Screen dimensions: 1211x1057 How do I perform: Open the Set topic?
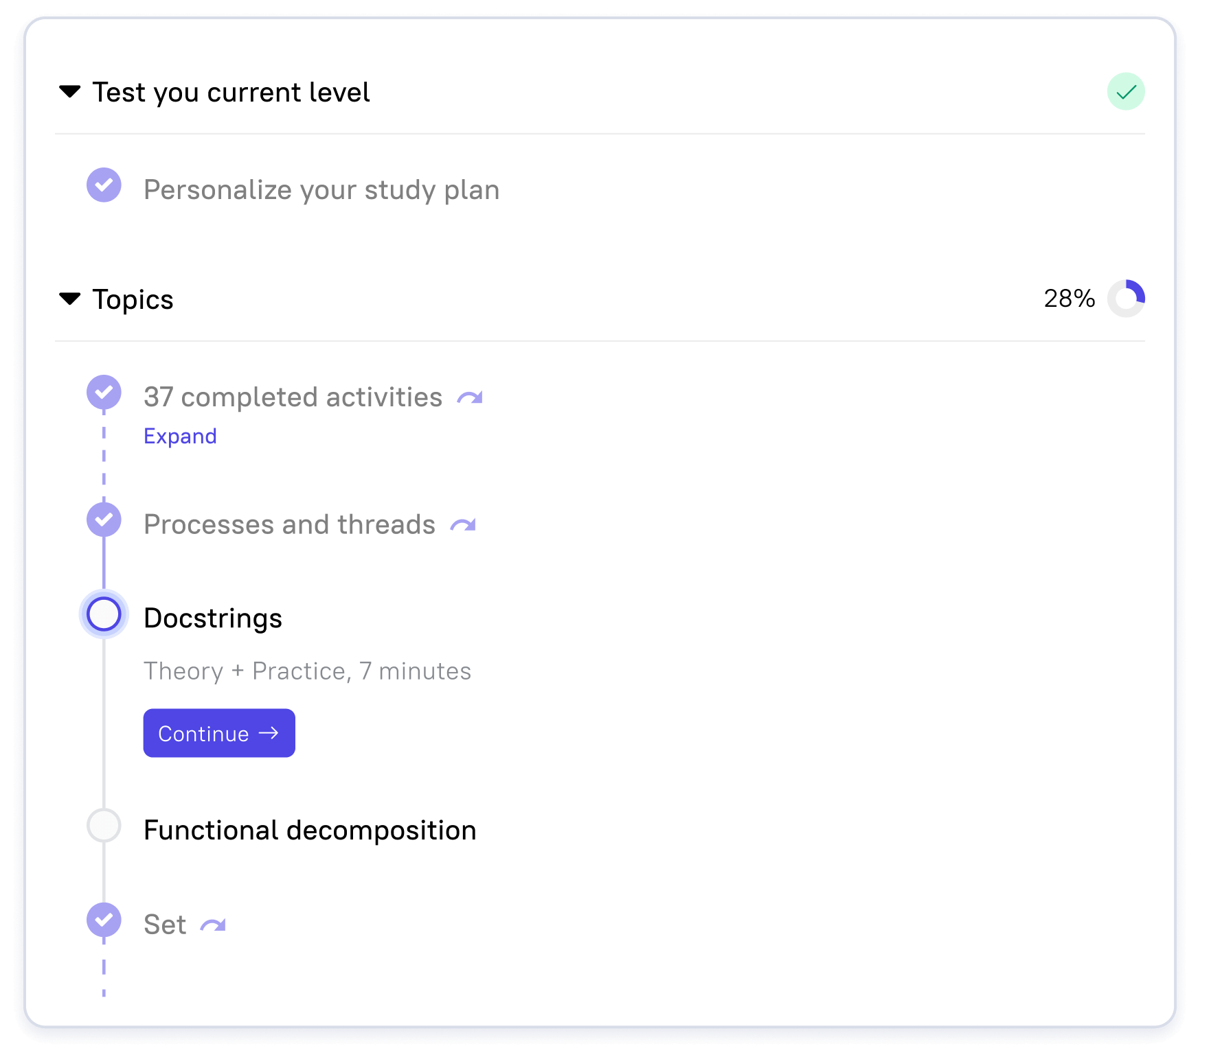tap(165, 925)
